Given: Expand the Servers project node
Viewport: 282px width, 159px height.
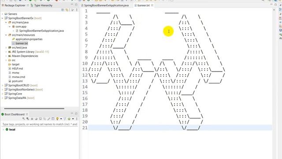Looking at the screenshot, I should [x=2, y=14].
